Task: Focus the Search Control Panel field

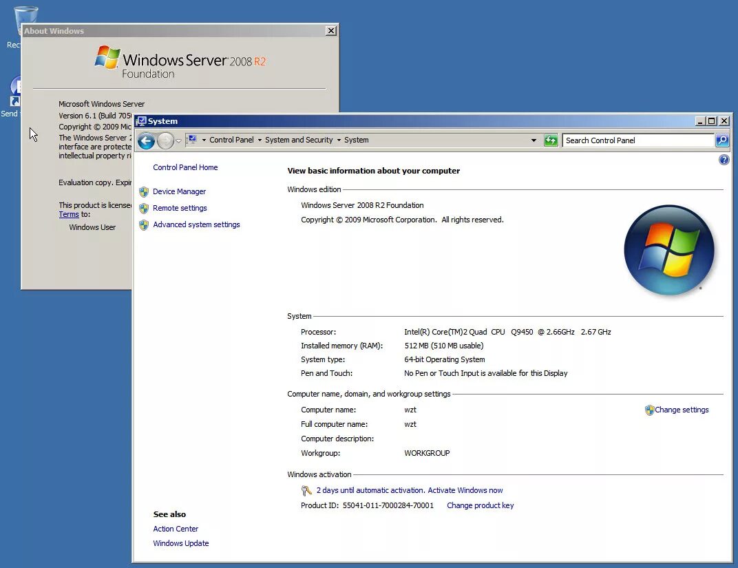Action: 637,140
